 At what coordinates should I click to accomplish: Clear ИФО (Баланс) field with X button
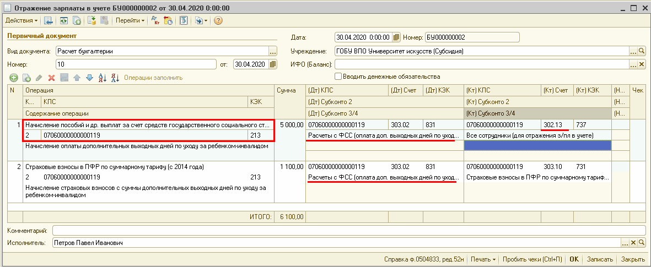642,64
